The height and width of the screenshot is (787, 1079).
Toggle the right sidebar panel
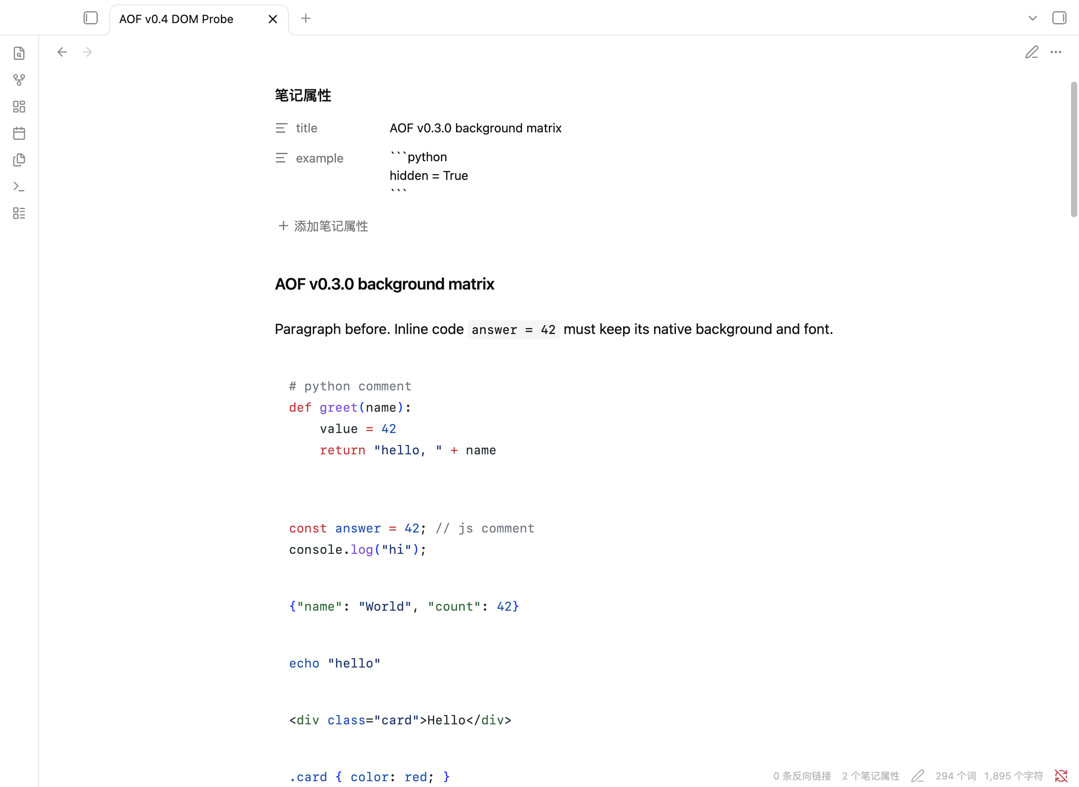coord(1059,18)
